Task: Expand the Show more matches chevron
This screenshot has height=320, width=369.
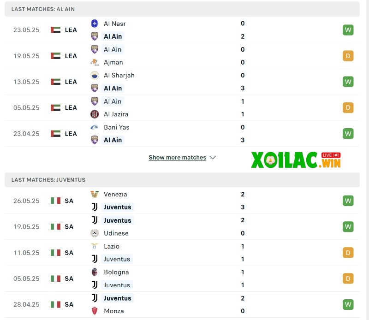Action: 213,157
